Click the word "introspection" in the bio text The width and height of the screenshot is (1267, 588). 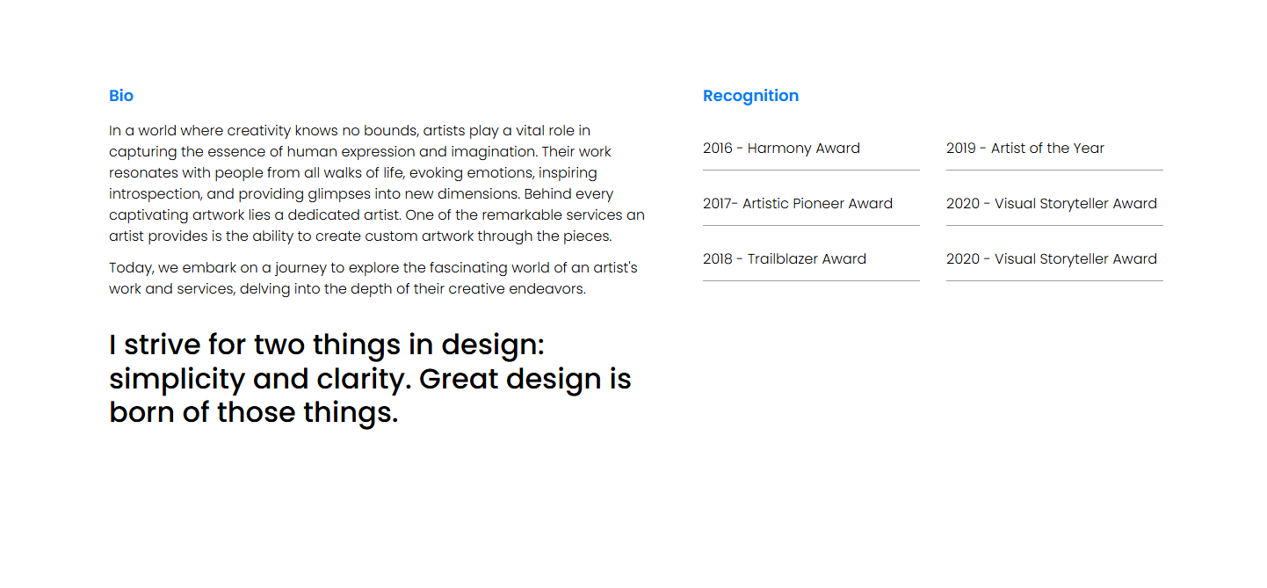[155, 194]
